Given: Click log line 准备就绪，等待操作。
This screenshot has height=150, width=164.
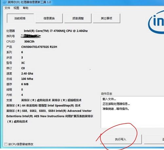Looking at the screenshot, I should (116, 109).
